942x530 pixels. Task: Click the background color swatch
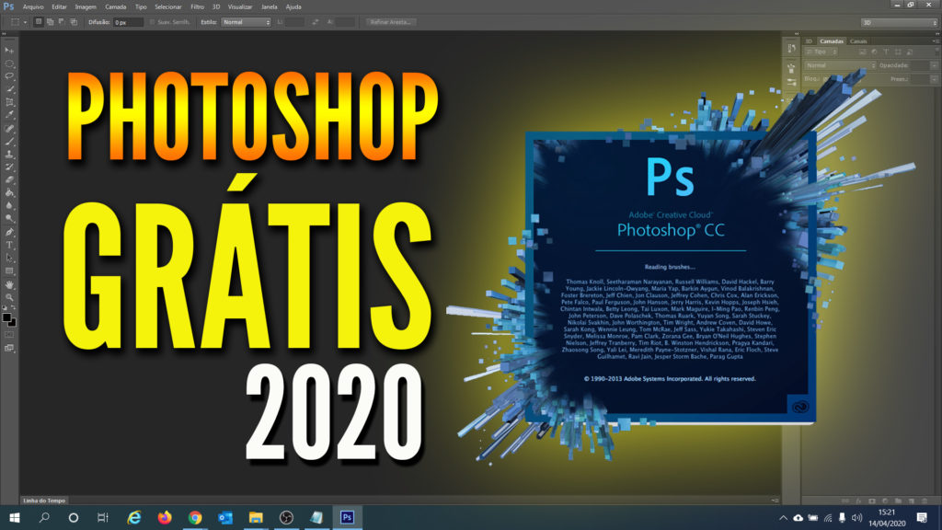coord(13,323)
